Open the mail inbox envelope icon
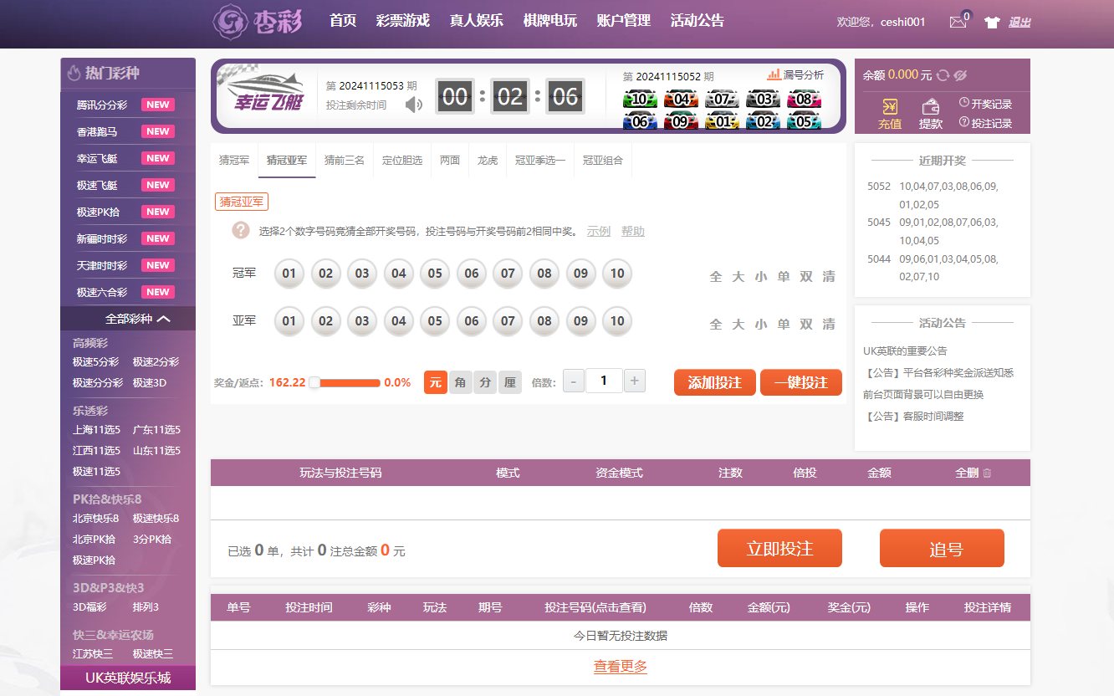Viewport: 1114px width, 696px height. pos(958,23)
